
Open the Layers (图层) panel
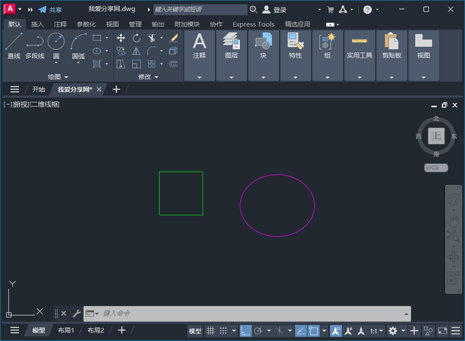click(x=231, y=56)
